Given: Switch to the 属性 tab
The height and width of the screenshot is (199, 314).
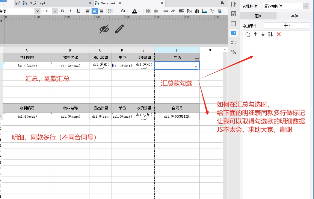Looking at the screenshot, I should 258,16.
